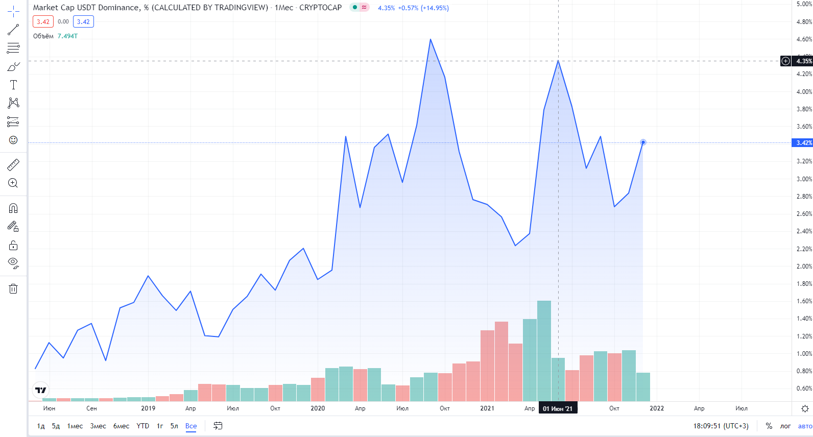Click the clock time 18:09:51 (UTC+3)

pyautogui.click(x=721, y=426)
